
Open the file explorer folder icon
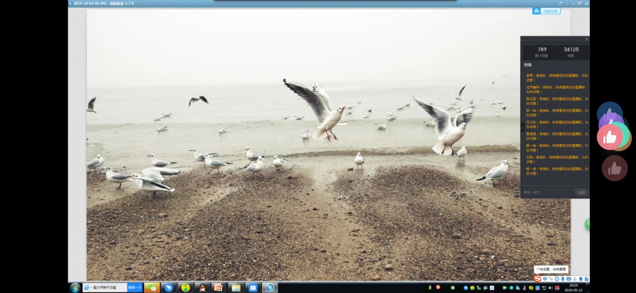click(x=236, y=288)
